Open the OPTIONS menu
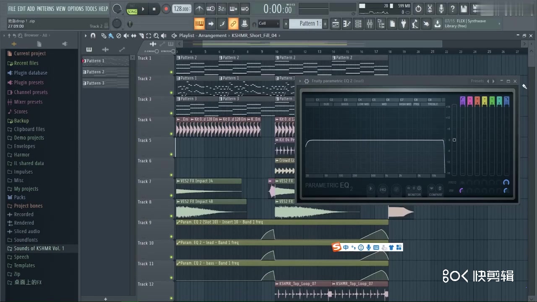Image resolution: width=537 pixels, height=302 pixels. coord(76,9)
